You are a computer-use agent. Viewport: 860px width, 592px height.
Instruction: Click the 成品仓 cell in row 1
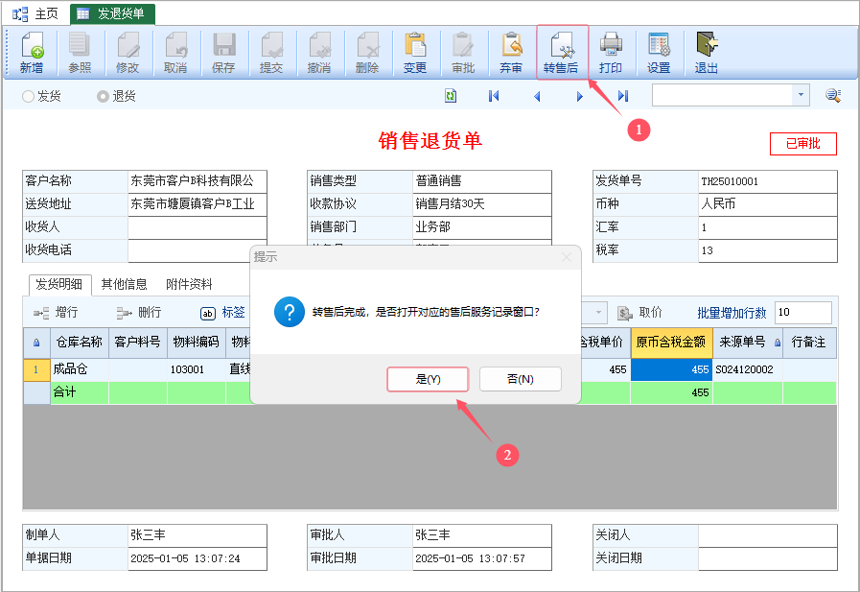click(x=80, y=369)
